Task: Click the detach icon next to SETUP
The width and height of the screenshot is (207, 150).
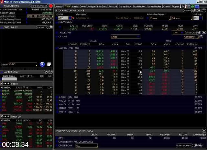Action: pos(194,10)
